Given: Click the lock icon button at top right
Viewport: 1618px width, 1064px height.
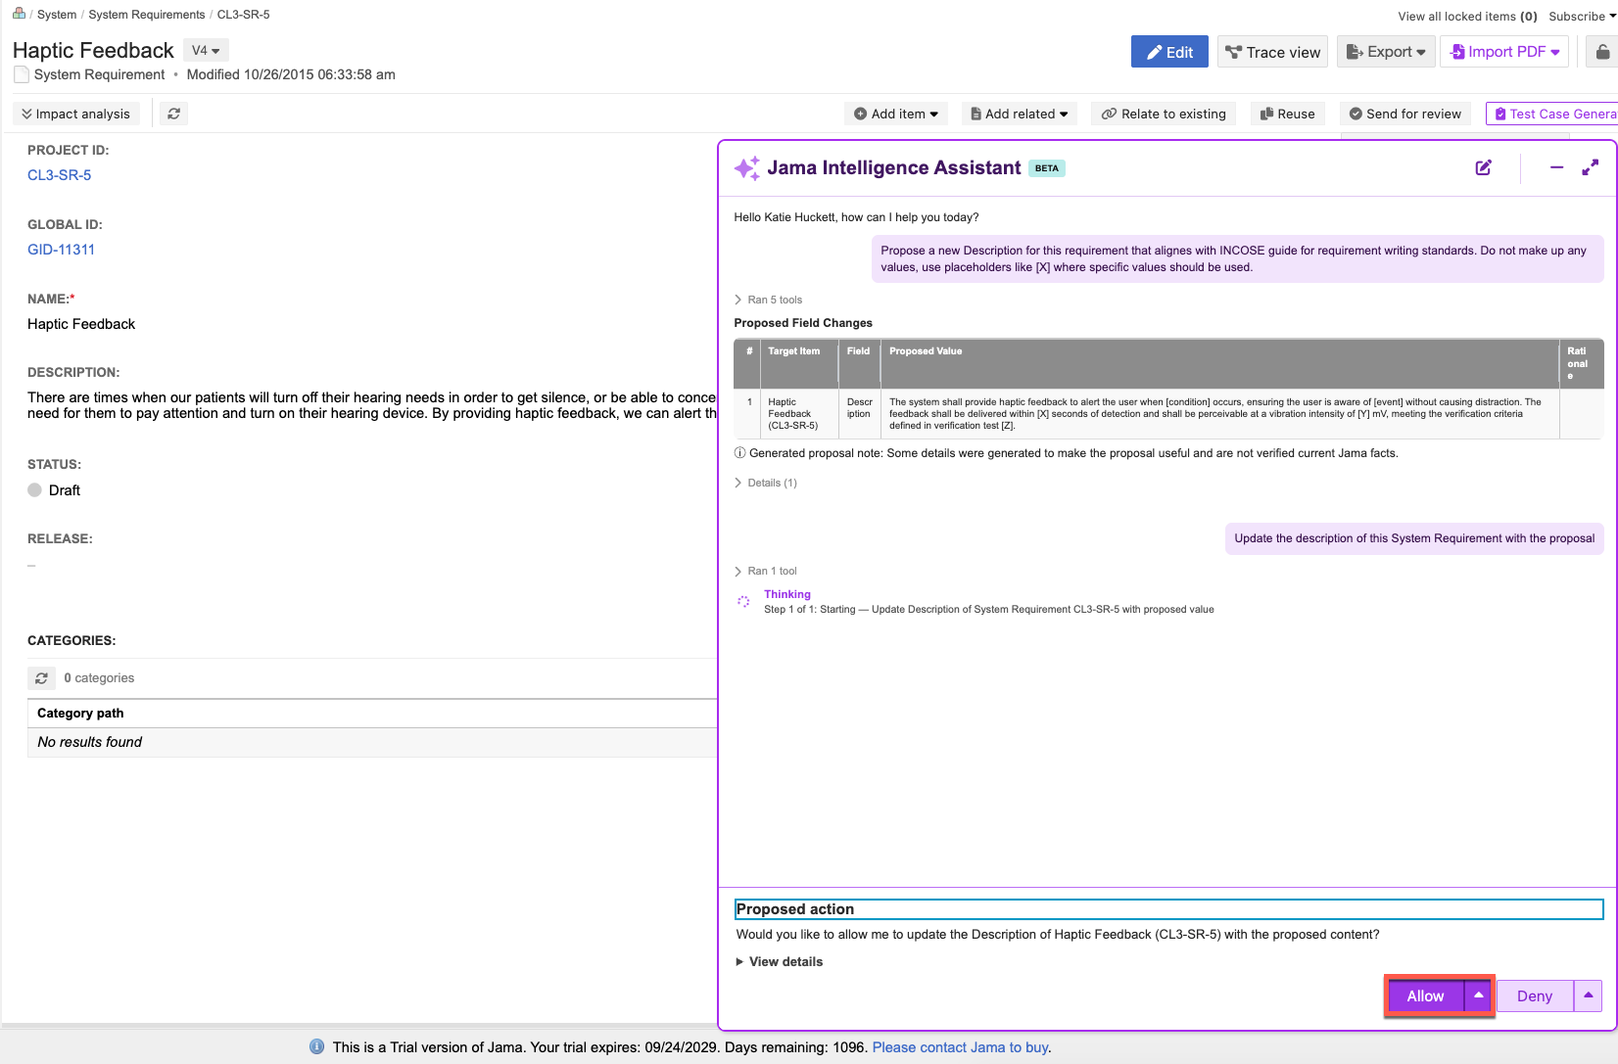Looking at the screenshot, I should pos(1602,52).
